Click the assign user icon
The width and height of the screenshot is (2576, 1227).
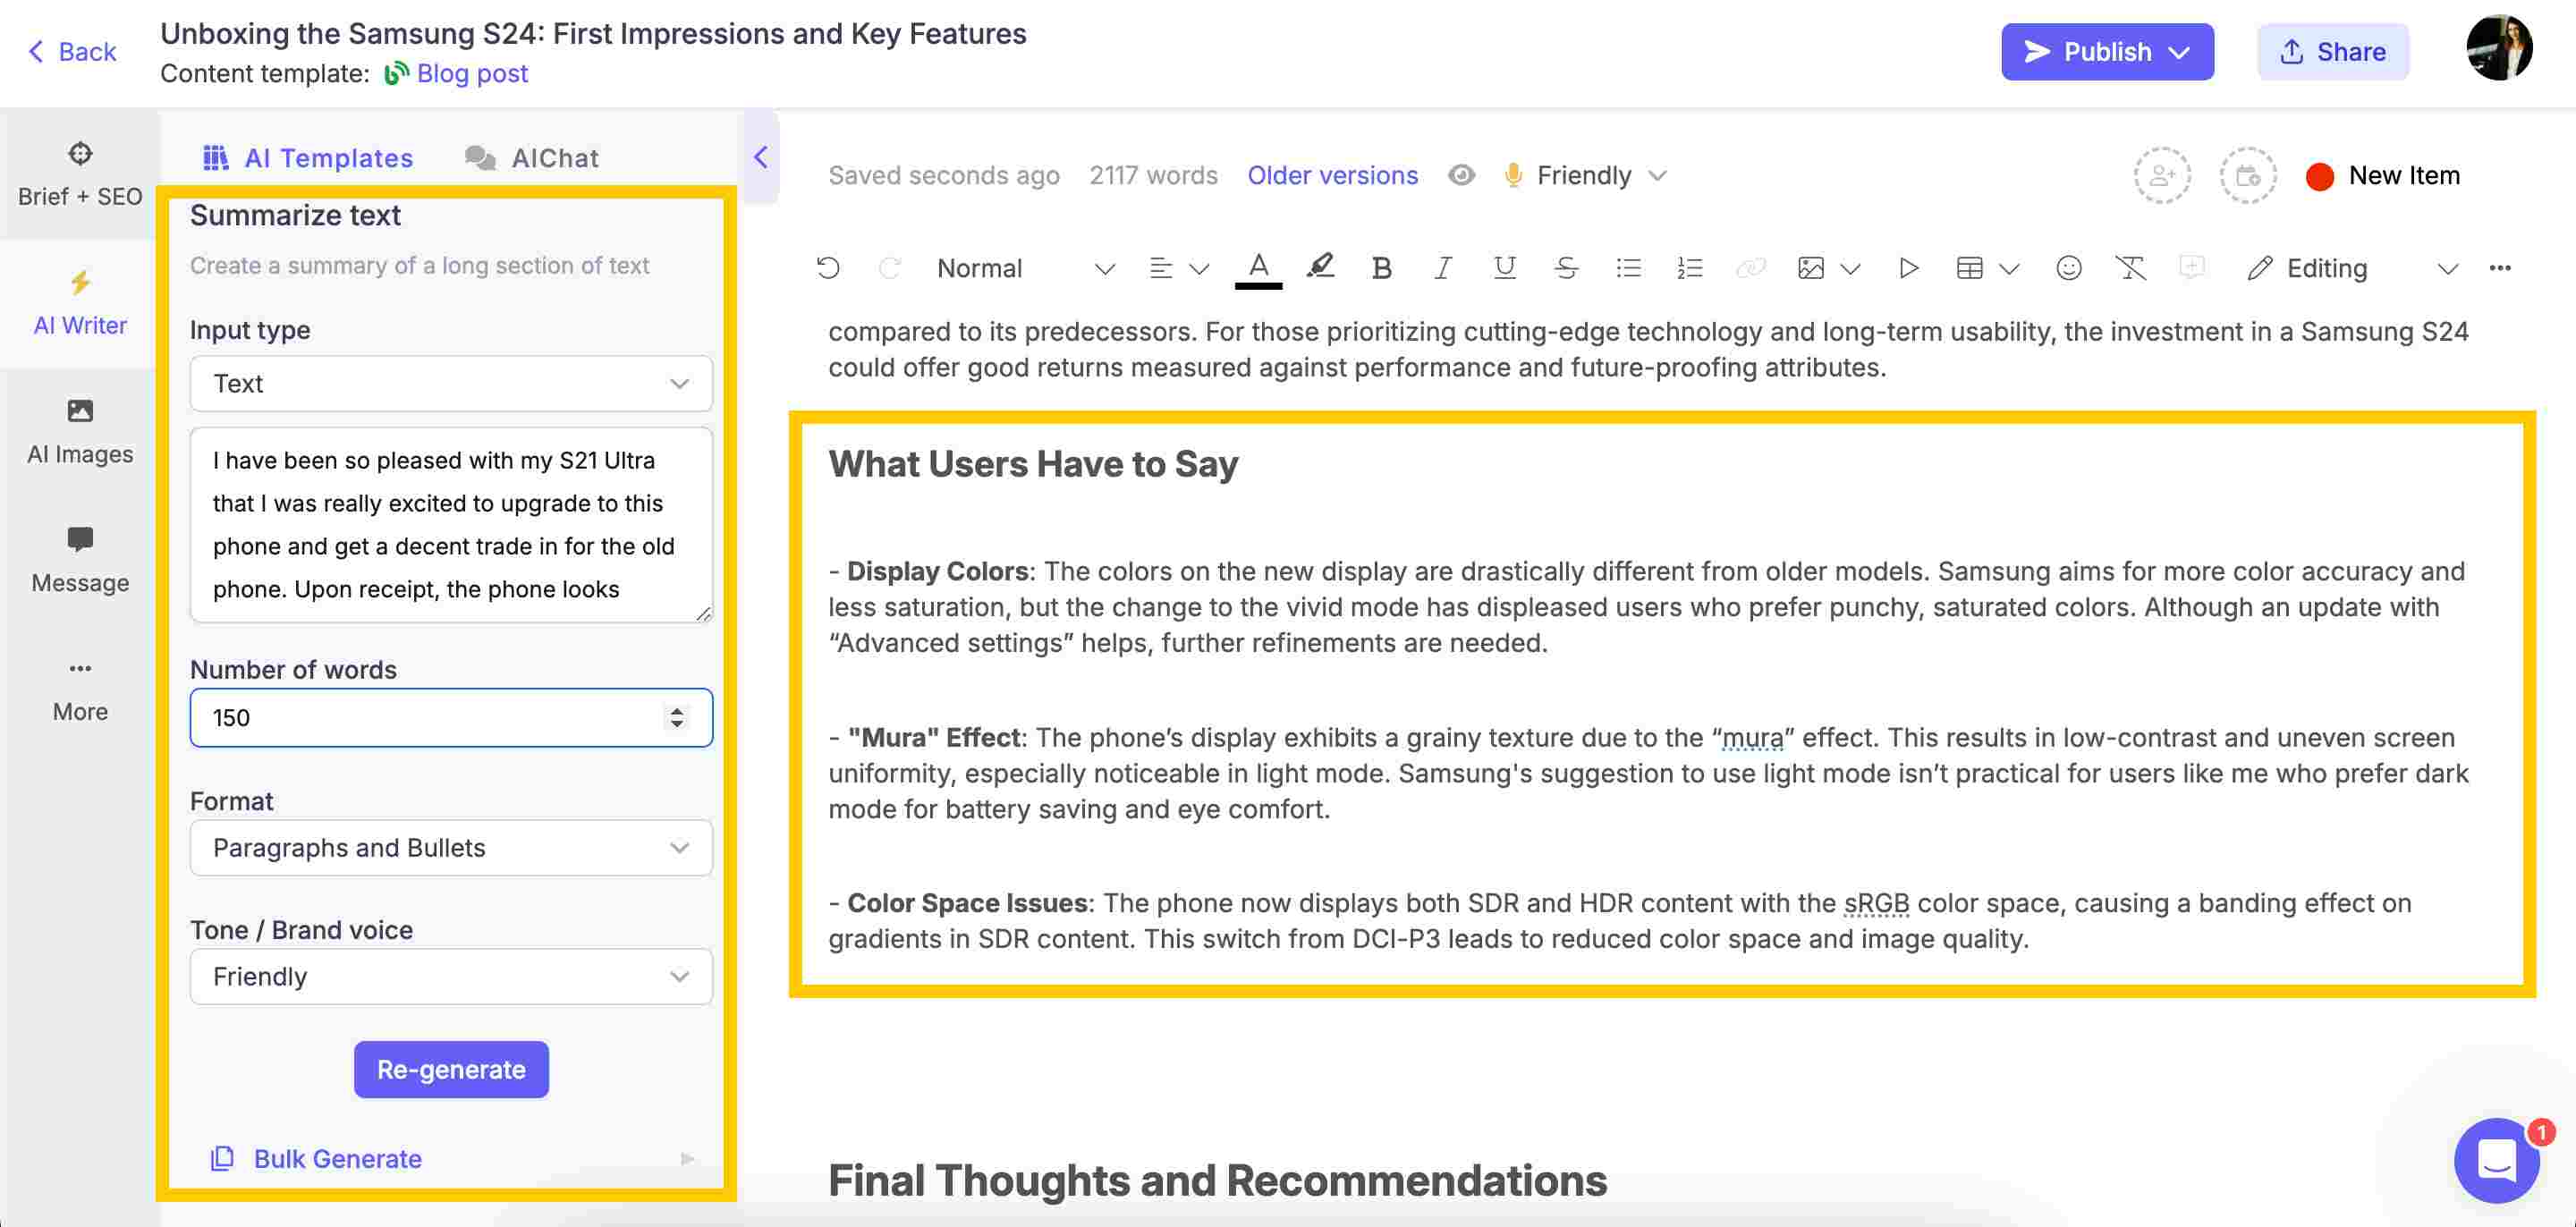click(2162, 176)
